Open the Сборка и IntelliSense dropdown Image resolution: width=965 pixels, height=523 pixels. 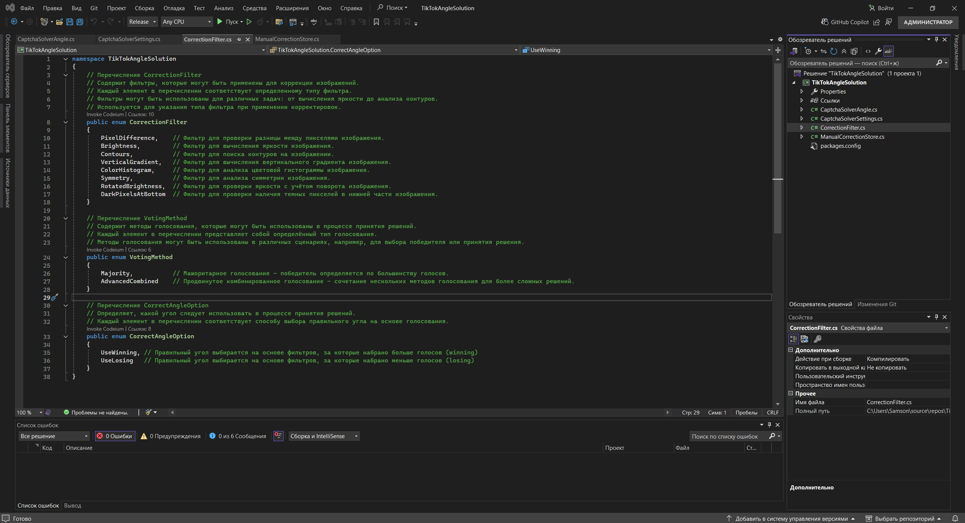[x=324, y=436]
